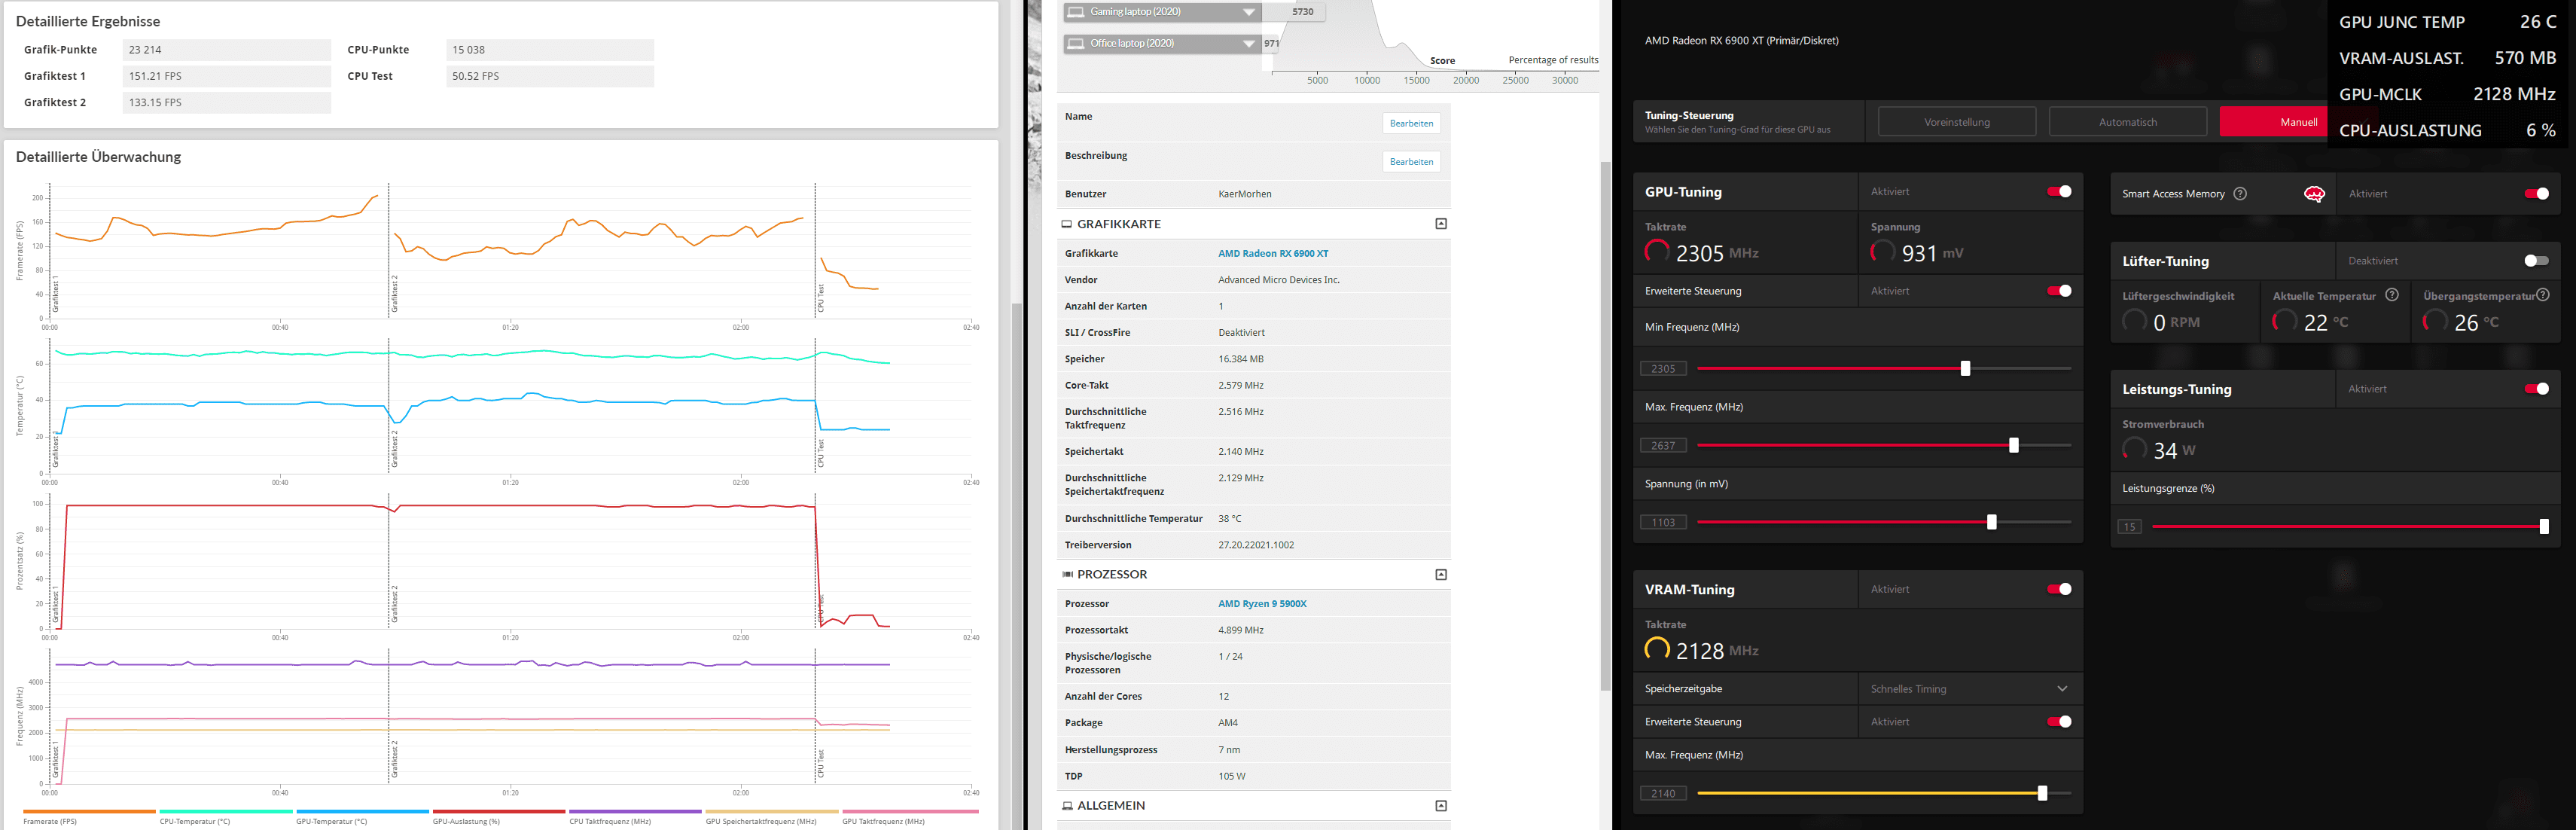Click the 3DMark results page scrollbar
This screenshot has width=2576, height=830.
click(x=1605, y=427)
